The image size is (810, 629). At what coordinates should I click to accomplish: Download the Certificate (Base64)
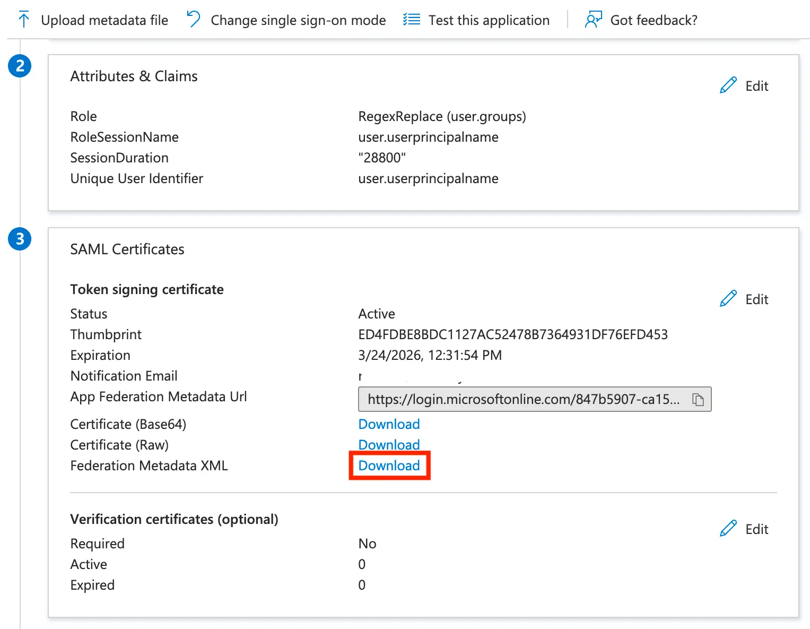click(x=389, y=424)
